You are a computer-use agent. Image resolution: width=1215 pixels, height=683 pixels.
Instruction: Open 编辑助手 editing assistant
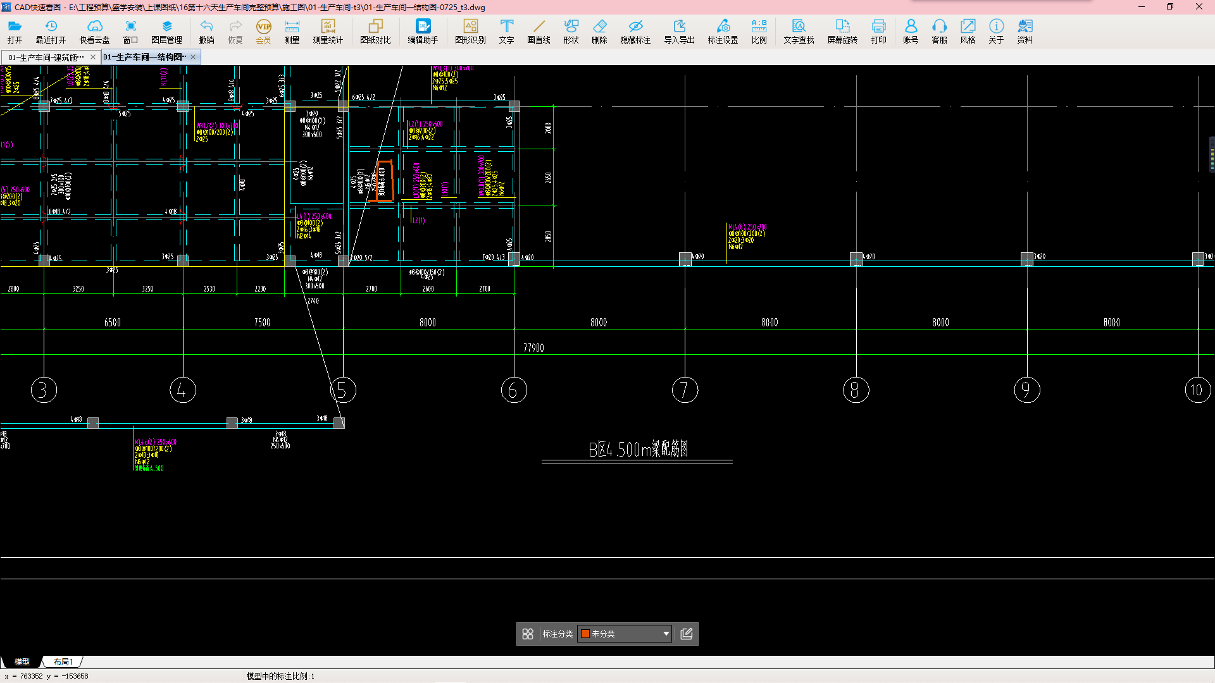(x=423, y=31)
